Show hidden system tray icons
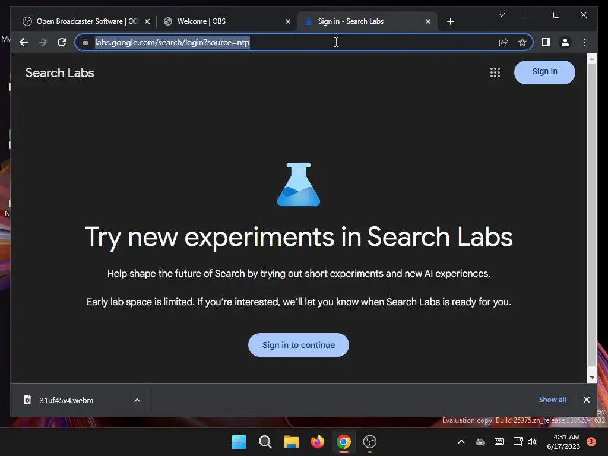The image size is (608, 456). point(461,442)
